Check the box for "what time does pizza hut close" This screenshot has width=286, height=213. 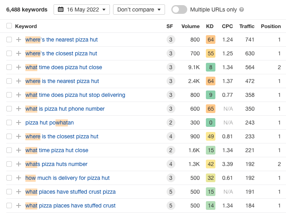(9, 67)
